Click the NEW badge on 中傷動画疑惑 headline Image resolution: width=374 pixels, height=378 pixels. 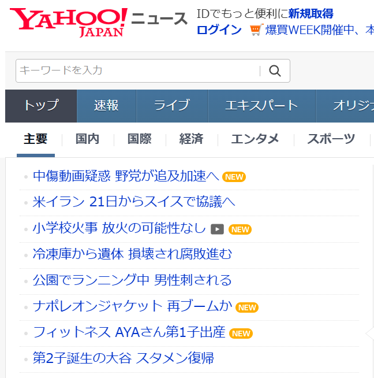(x=234, y=177)
